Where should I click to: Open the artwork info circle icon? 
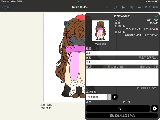(115, 7)
